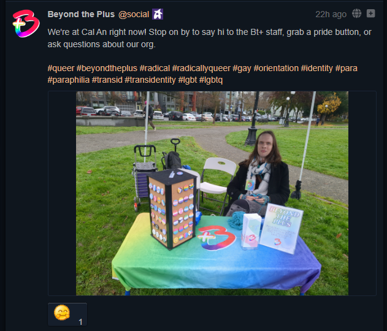Click the globe visibility icon

(357, 13)
